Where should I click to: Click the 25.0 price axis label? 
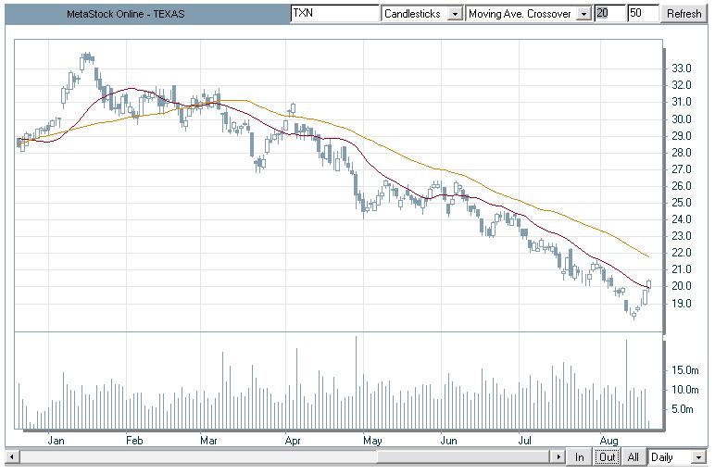pyautogui.click(x=682, y=203)
